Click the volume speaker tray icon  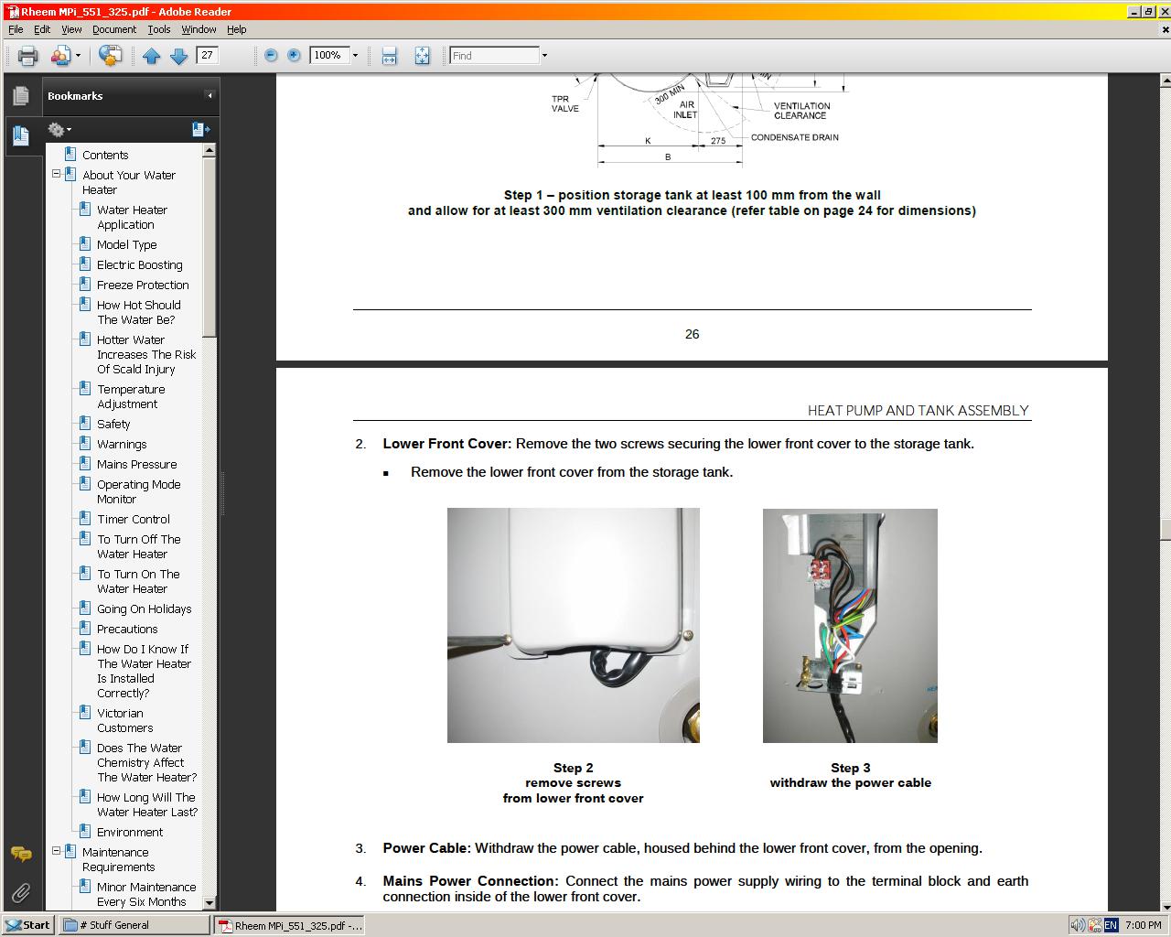(1079, 925)
